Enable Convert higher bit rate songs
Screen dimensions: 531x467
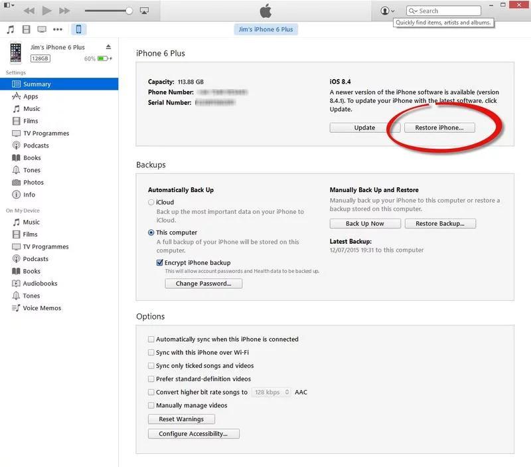pyautogui.click(x=151, y=392)
